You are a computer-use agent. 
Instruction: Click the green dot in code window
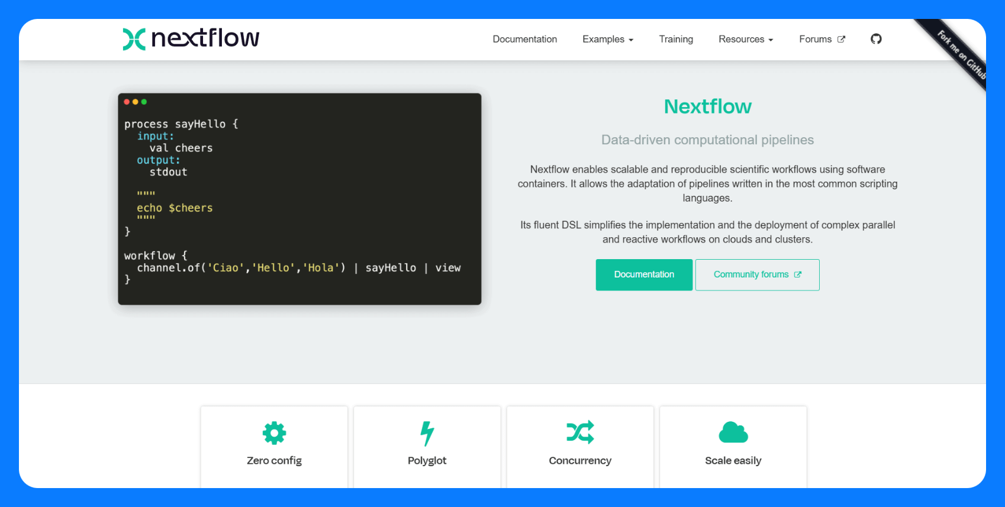[144, 102]
